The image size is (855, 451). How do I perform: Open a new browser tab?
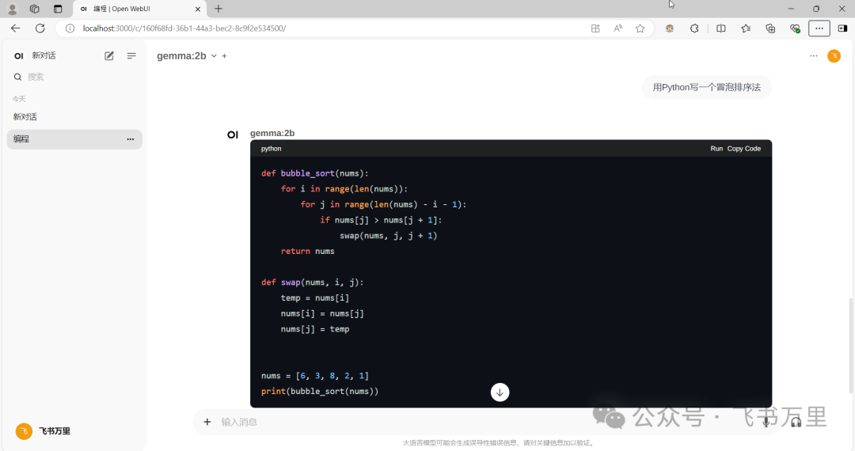(218, 9)
